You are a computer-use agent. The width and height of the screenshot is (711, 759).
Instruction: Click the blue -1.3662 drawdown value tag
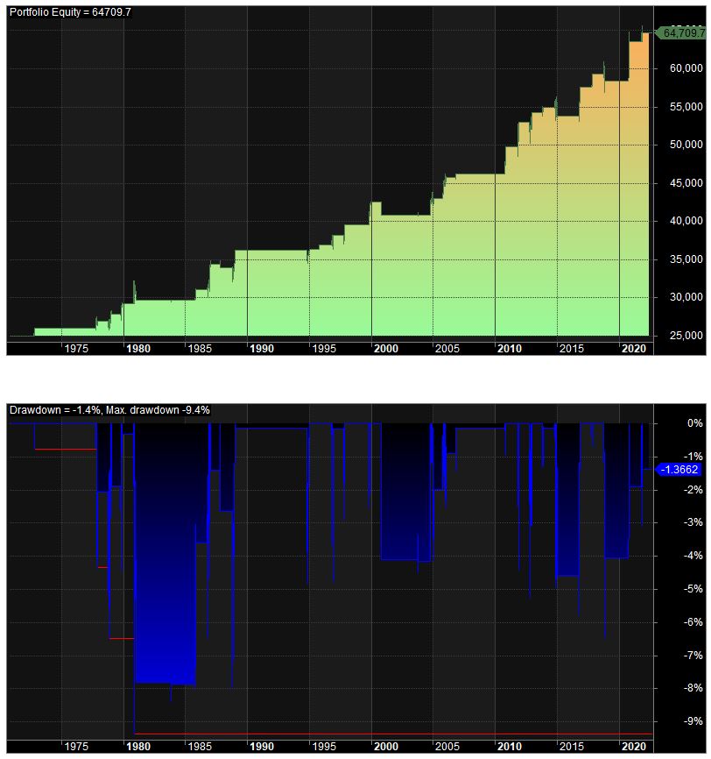click(678, 470)
